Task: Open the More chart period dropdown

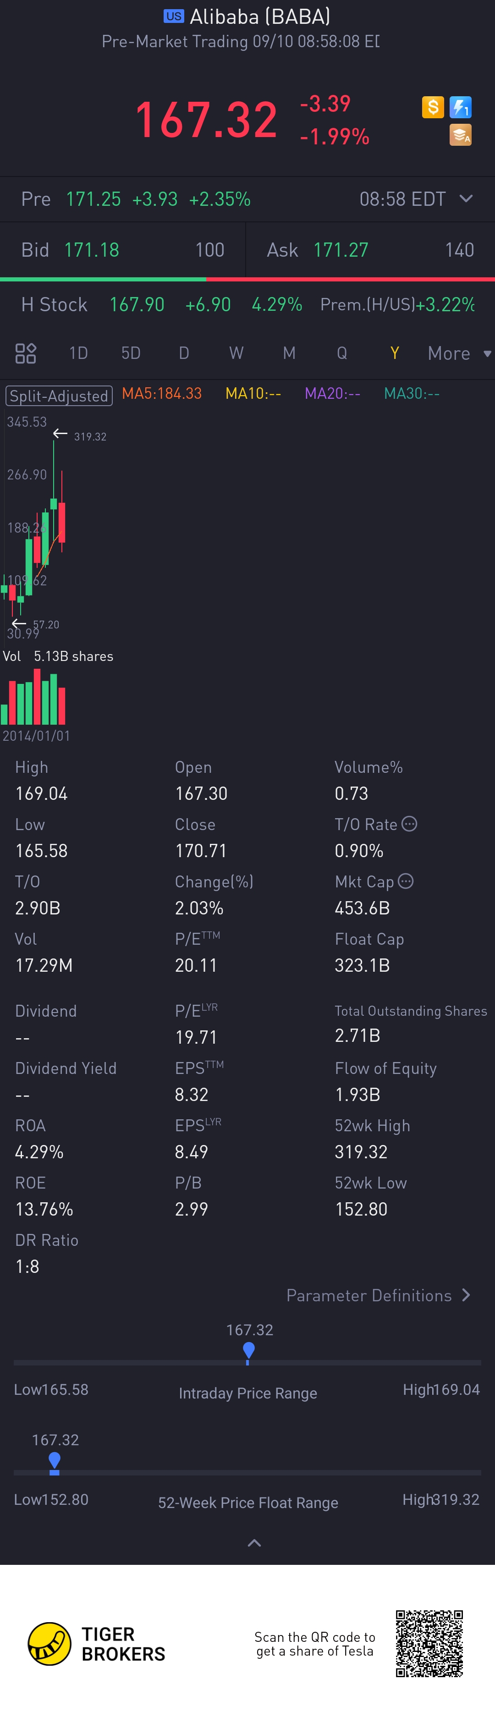Action: point(459,353)
